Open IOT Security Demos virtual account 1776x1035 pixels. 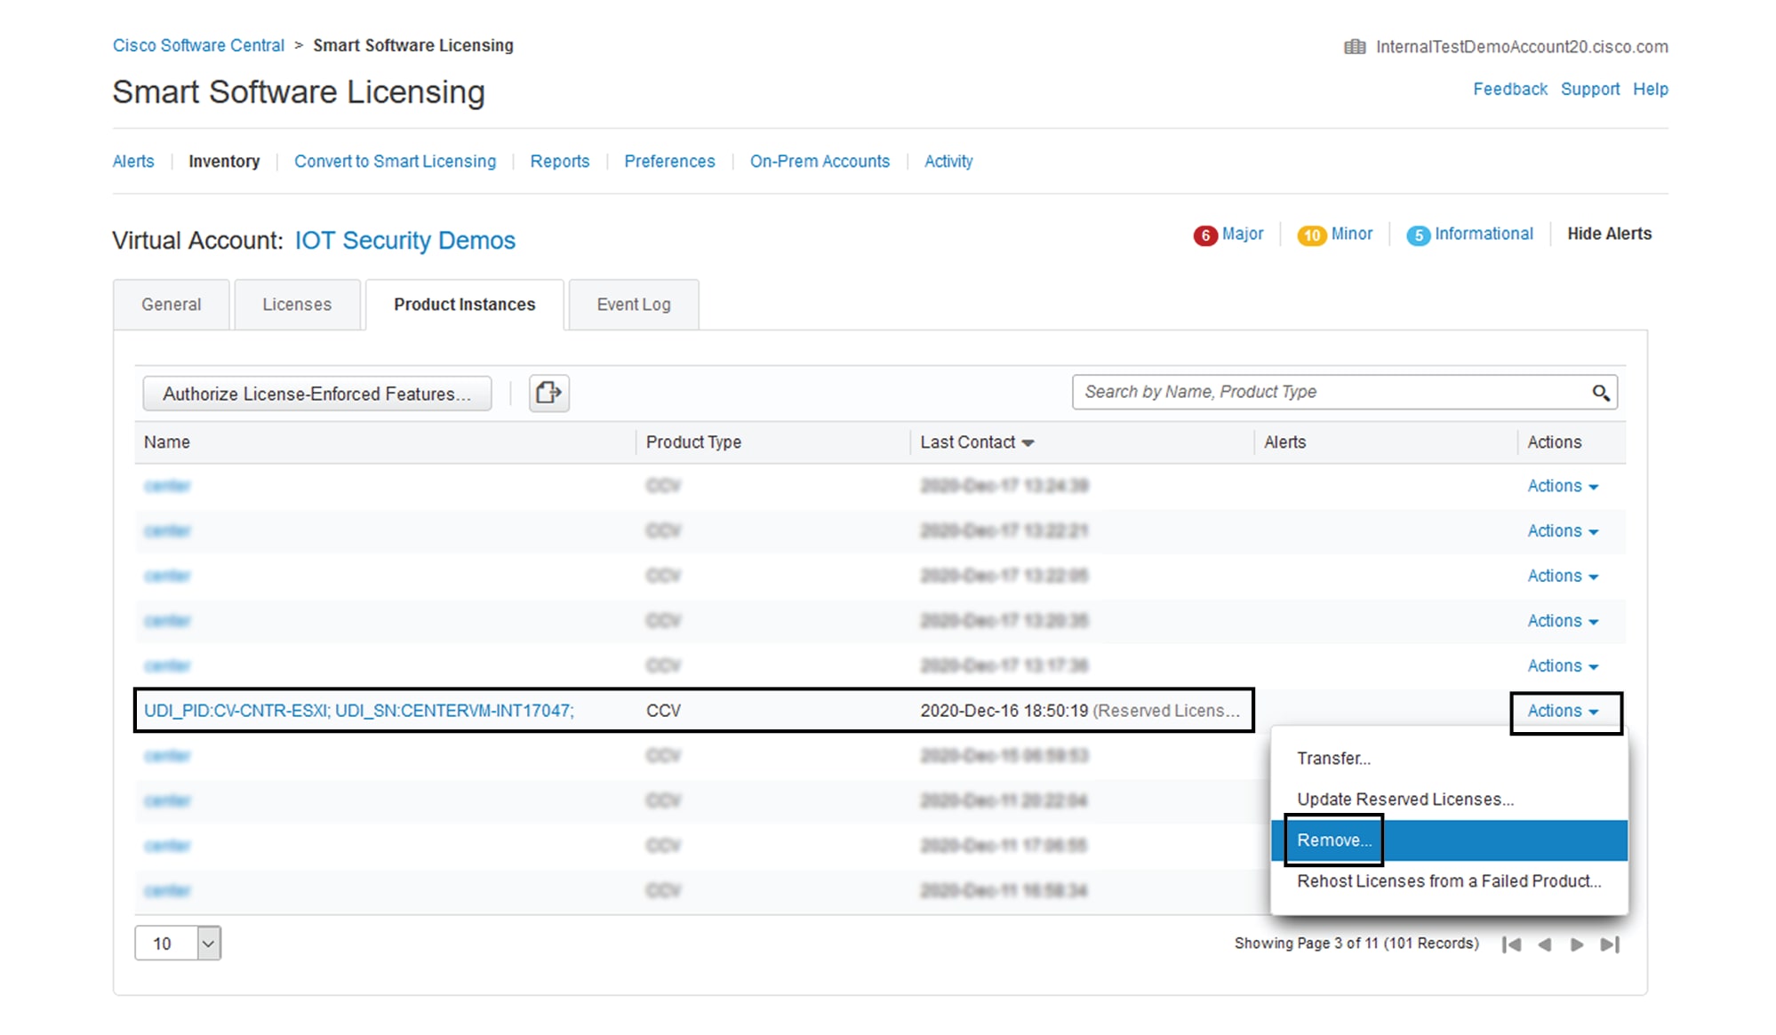(x=404, y=241)
